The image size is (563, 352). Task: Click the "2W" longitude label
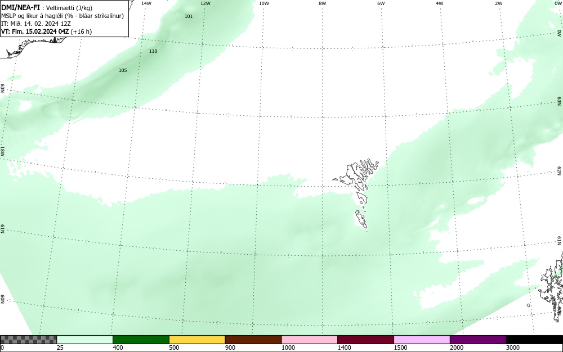(x=498, y=3)
